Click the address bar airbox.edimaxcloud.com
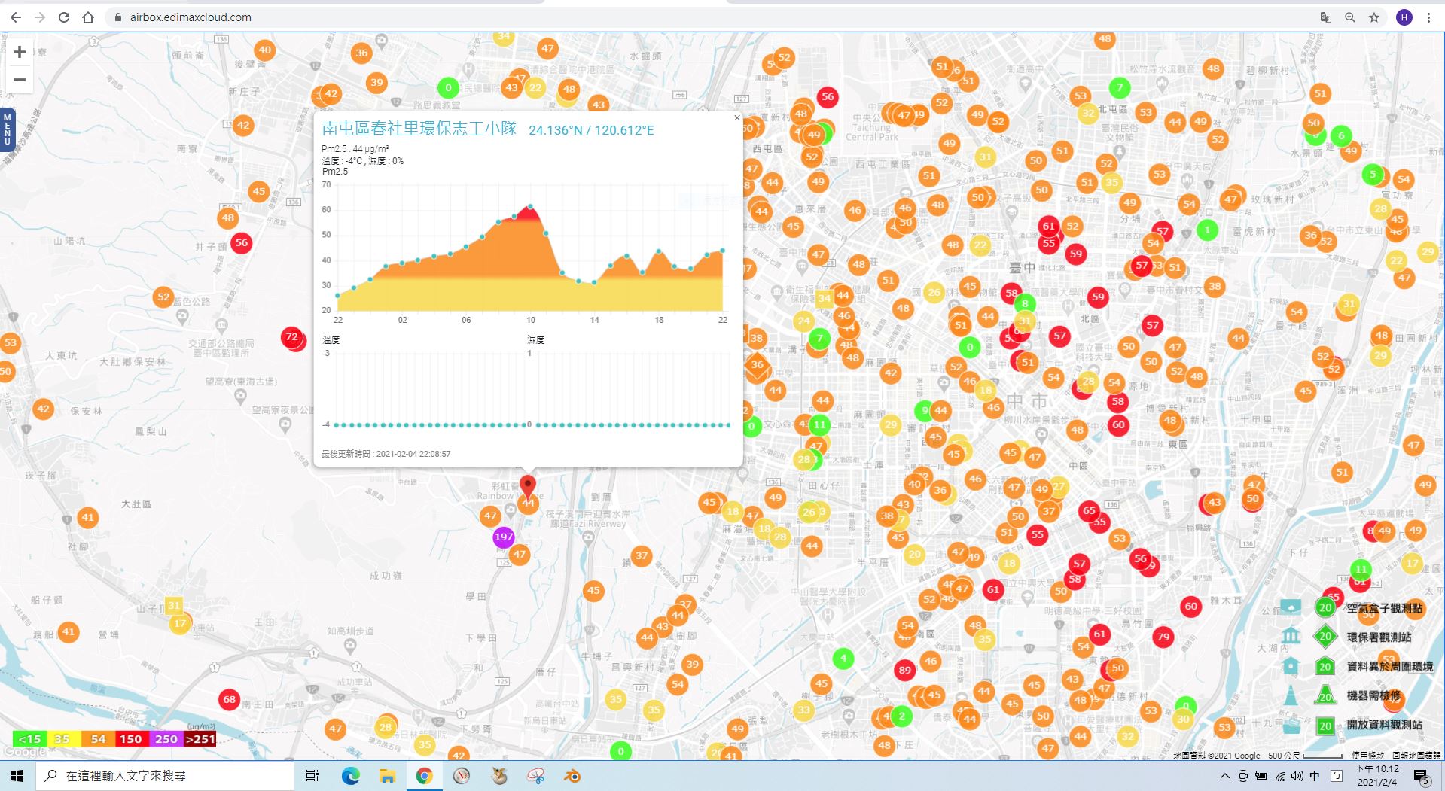This screenshot has width=1445, height=791. tap(191, 17)
